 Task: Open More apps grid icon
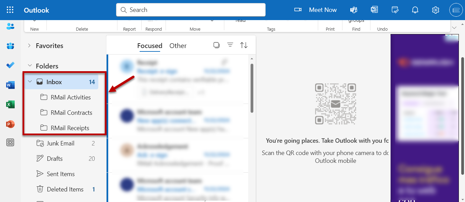[10, 143]
